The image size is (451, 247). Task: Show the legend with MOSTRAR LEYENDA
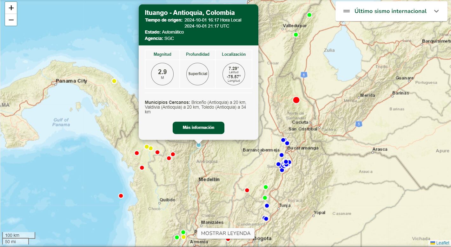[x=226, y=233]
